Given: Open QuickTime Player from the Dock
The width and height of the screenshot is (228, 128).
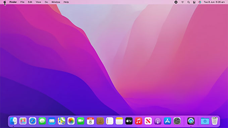Looking at the screenshot, I should point(191,121).
